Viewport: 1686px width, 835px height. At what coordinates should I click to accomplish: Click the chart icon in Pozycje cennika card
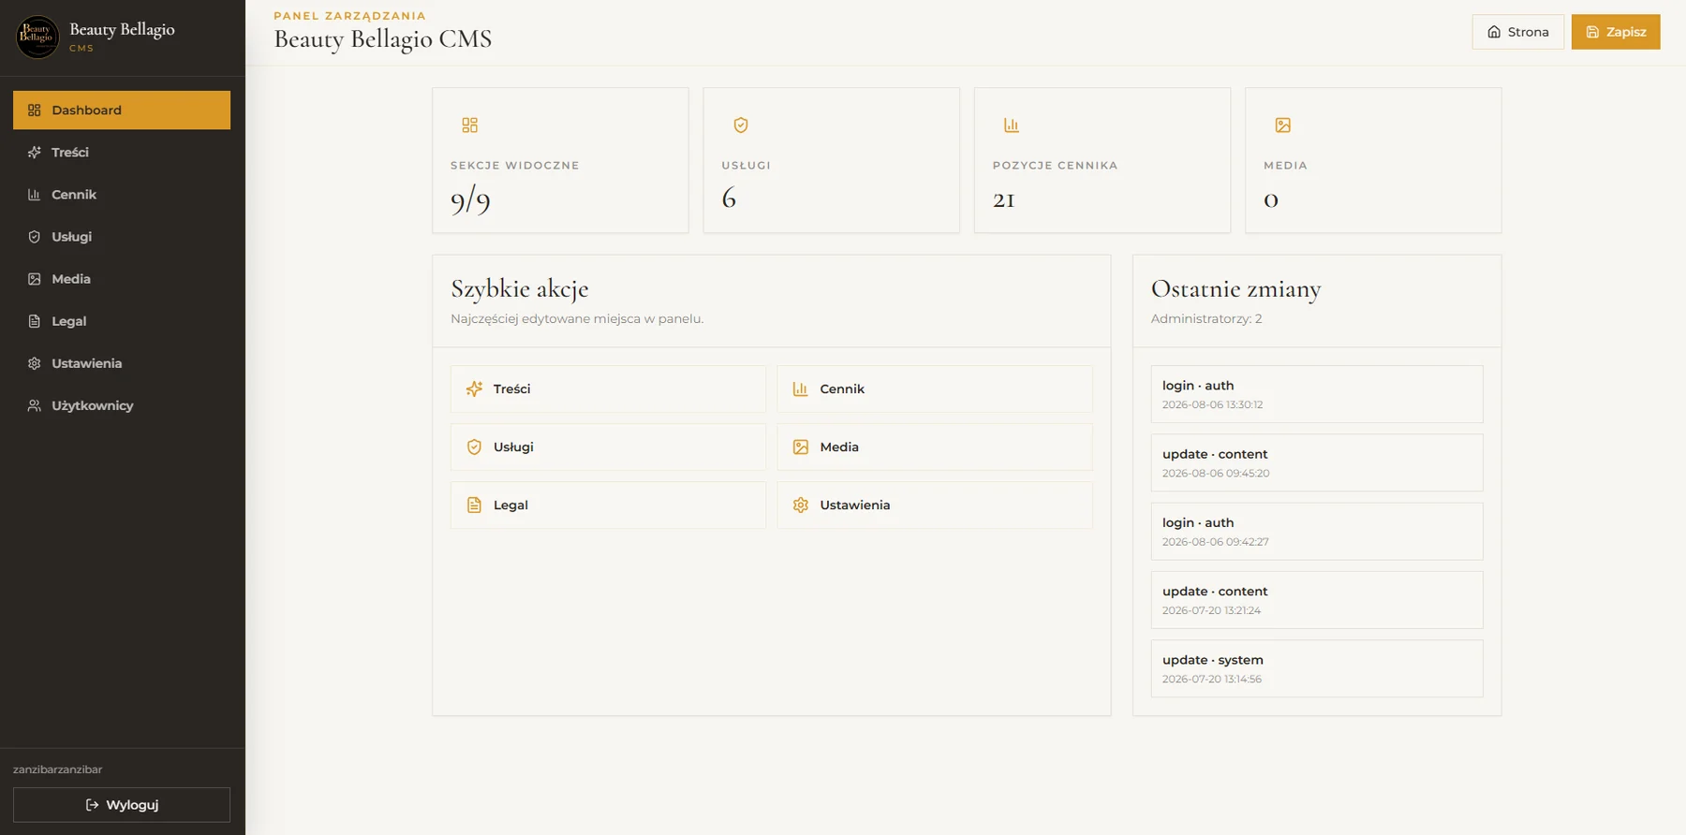1012,125
